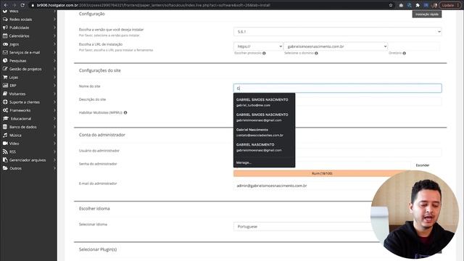Screen dimensions: 464x261
Task: Click the Redes sociais sidebar icon
Action: pyautogui.click(x=5, y=20)
